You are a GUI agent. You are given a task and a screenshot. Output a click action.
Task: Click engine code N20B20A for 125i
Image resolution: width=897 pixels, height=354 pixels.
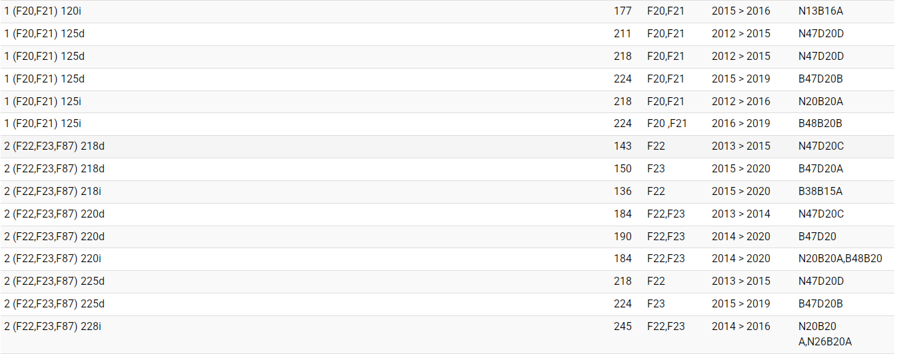click(821, 102)
